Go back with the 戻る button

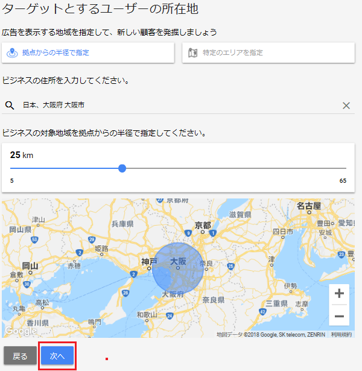click(x=20, y=356)
